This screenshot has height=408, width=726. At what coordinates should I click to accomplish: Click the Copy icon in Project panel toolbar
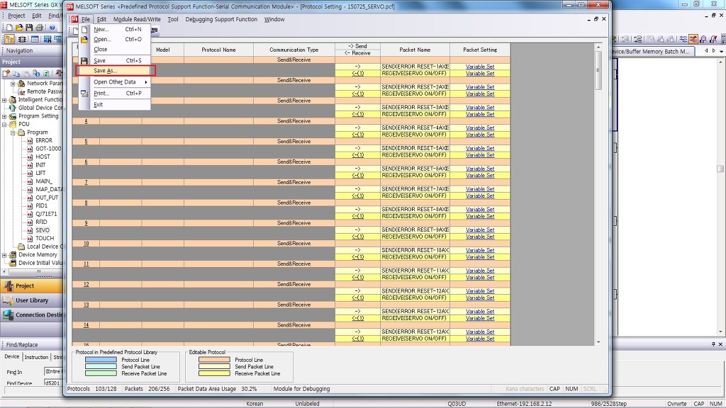tap(16, 73)
